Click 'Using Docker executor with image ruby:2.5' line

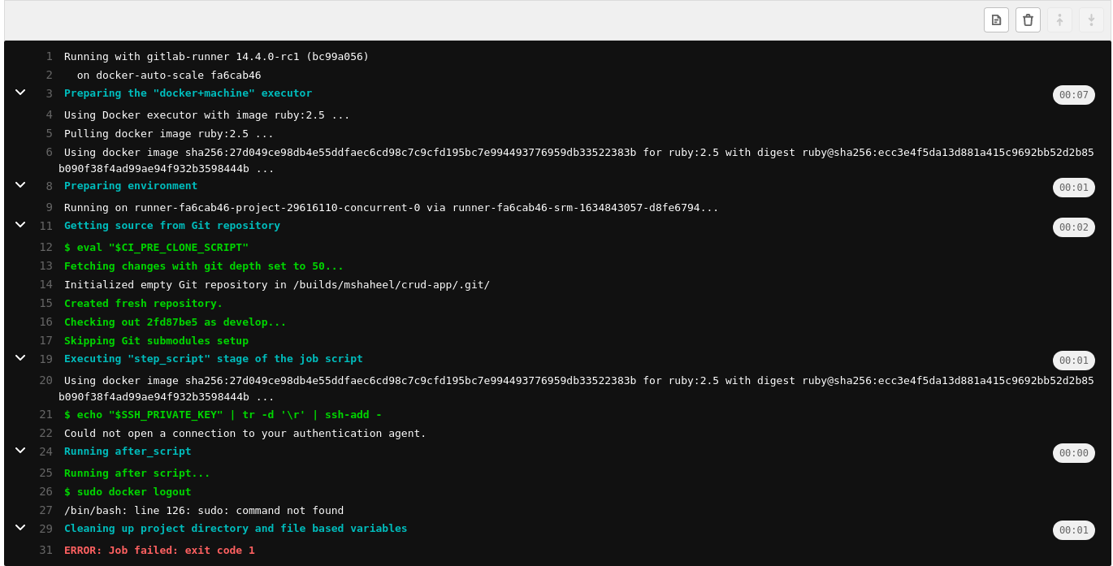tap(207, 115)
